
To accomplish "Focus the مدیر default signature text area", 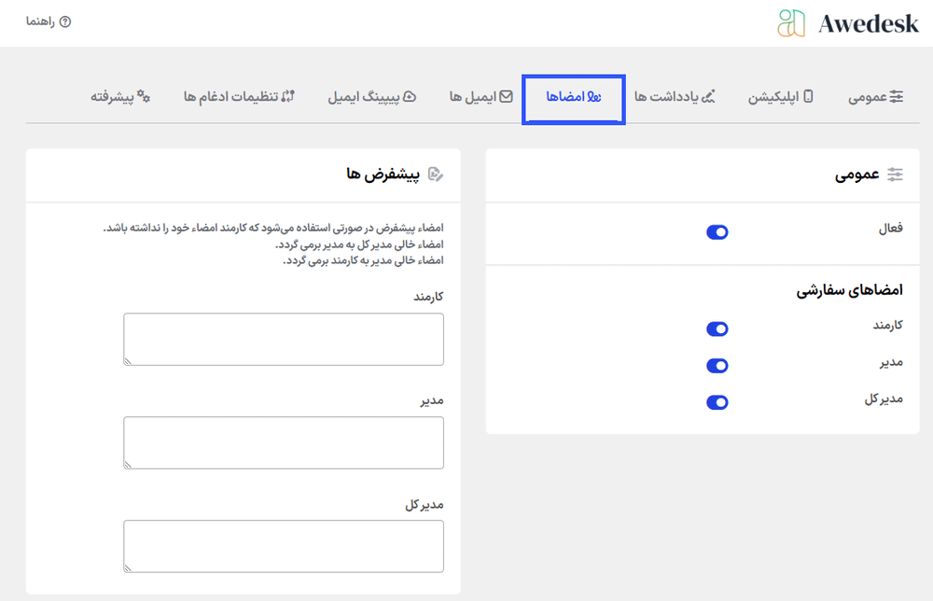I will coord(284,442).
